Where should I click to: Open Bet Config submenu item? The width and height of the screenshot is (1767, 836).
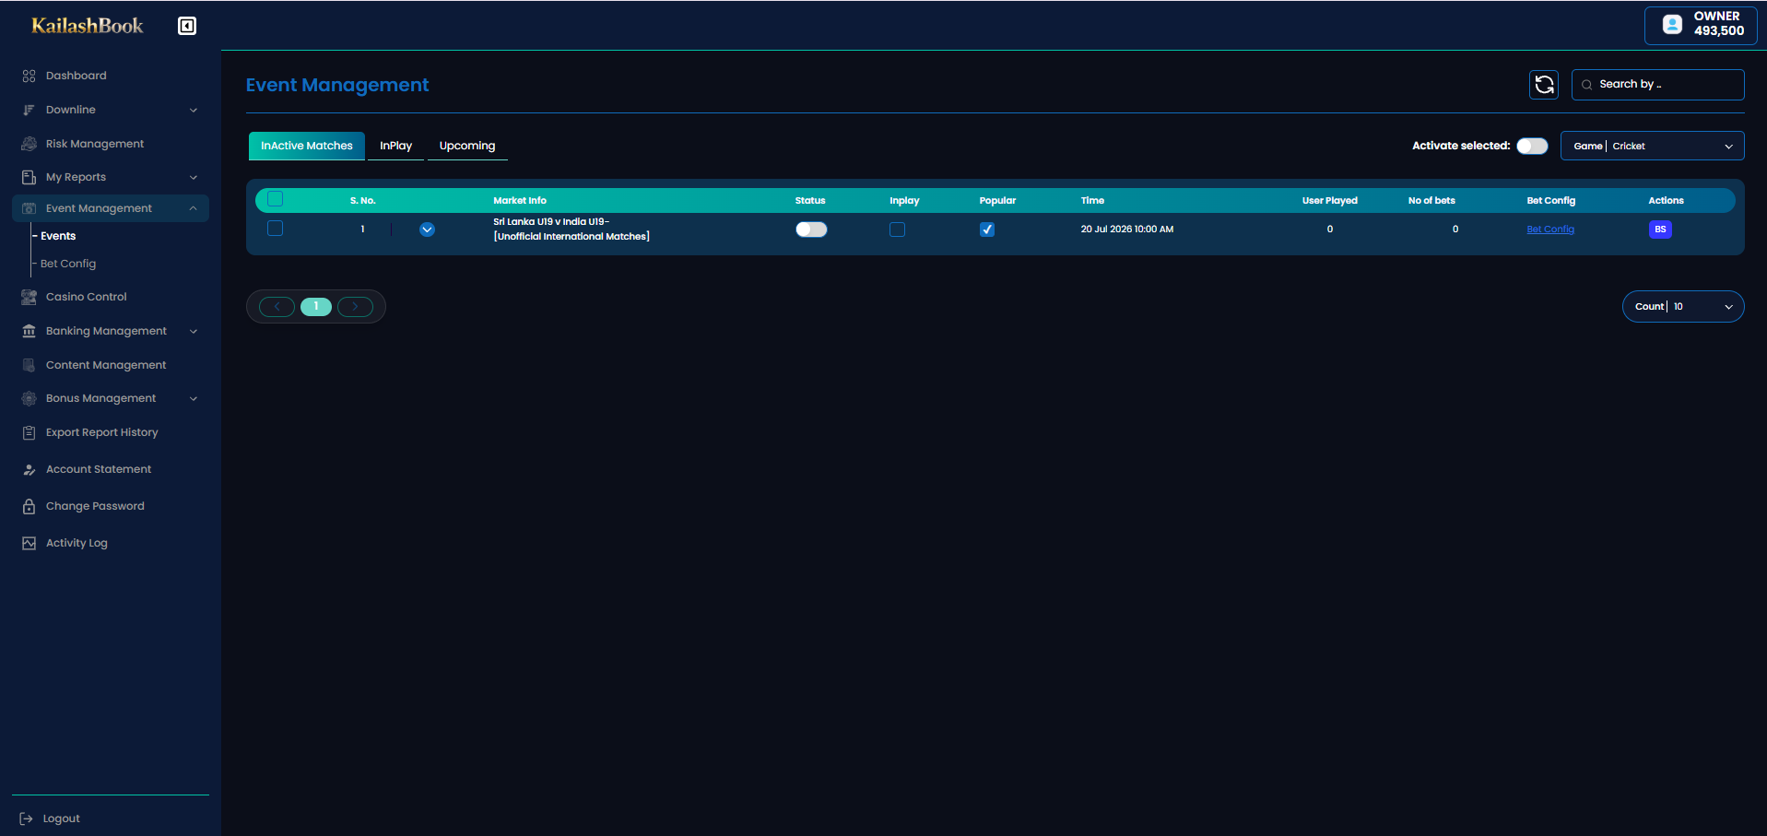pyautogui.click(x=68, y=264)
